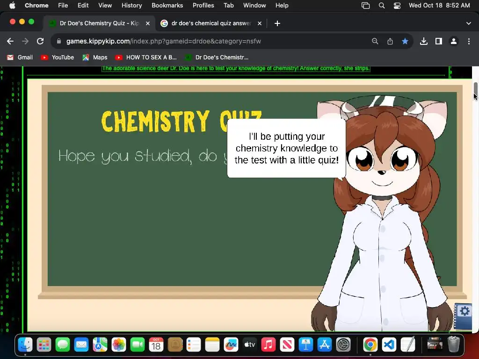Screen dimensions: 479x359
Task: Go back to the previous page
Action: 10,41
